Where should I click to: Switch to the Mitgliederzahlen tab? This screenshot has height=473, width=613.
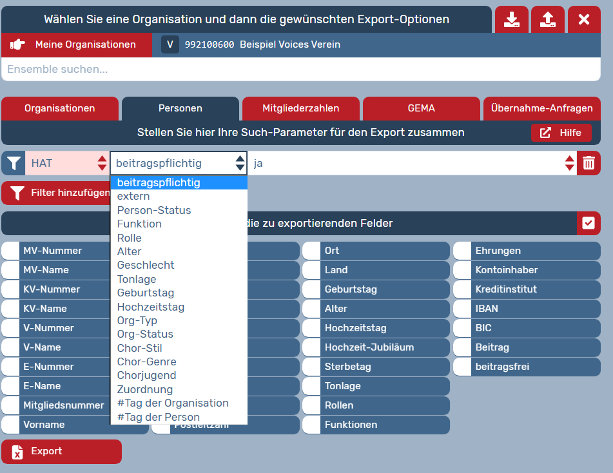coord(300,108)
